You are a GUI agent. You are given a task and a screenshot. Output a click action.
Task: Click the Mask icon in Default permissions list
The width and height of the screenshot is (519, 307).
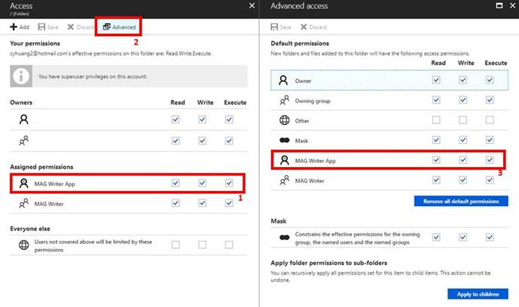click(x=284, y=140)
